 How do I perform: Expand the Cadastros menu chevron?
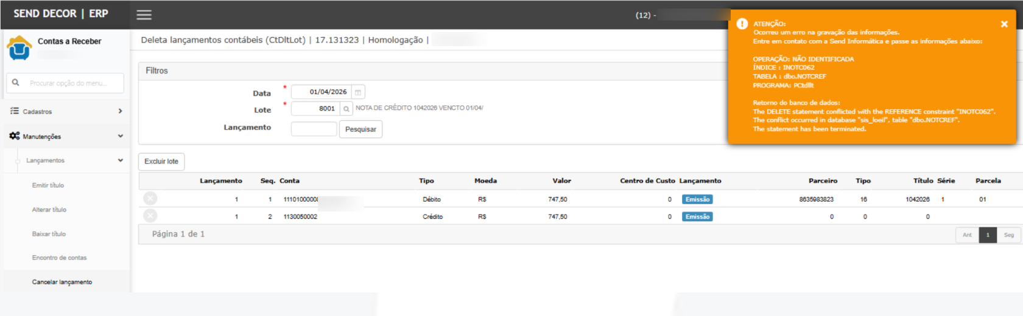pos(120,111)
